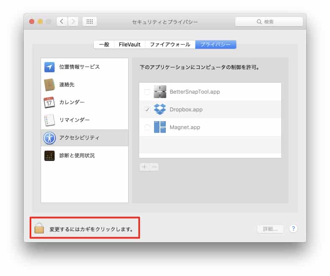Click the Dropbox app icon

[x=160, y=109]
